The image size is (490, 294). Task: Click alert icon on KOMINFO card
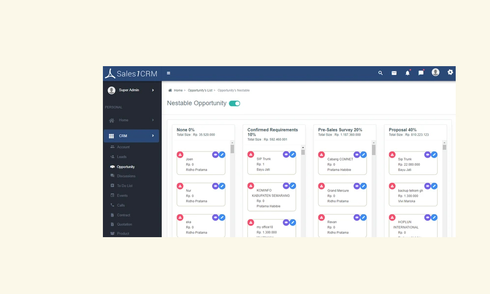pos(250,186)
